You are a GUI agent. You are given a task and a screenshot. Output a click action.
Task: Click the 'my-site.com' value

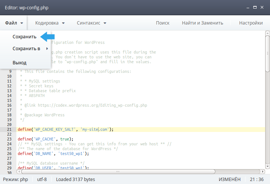pos(95,129)
